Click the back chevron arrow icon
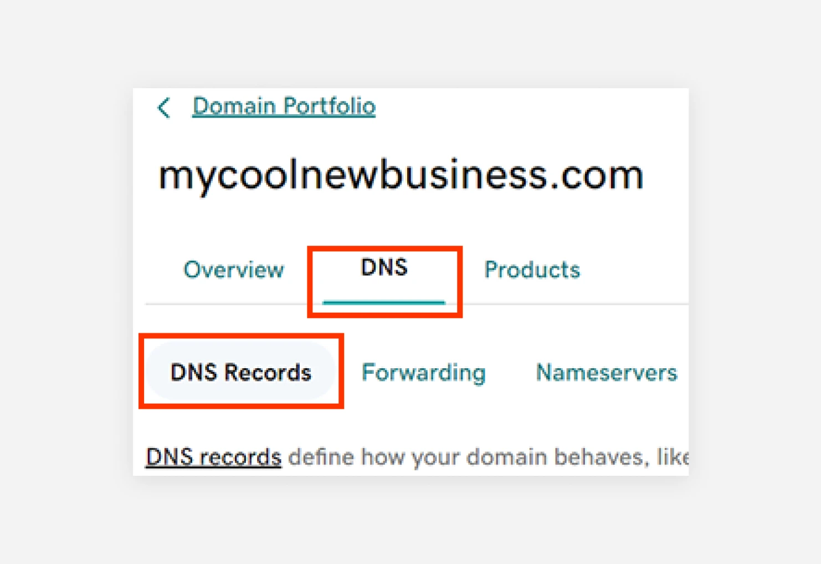821x564 pixels. pyautogui.click(x=163, y=108)
